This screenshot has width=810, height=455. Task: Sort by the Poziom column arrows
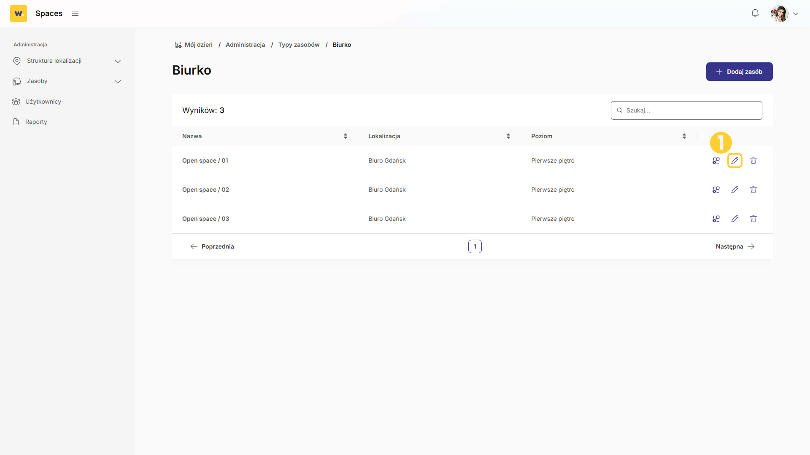pos(684,136)
